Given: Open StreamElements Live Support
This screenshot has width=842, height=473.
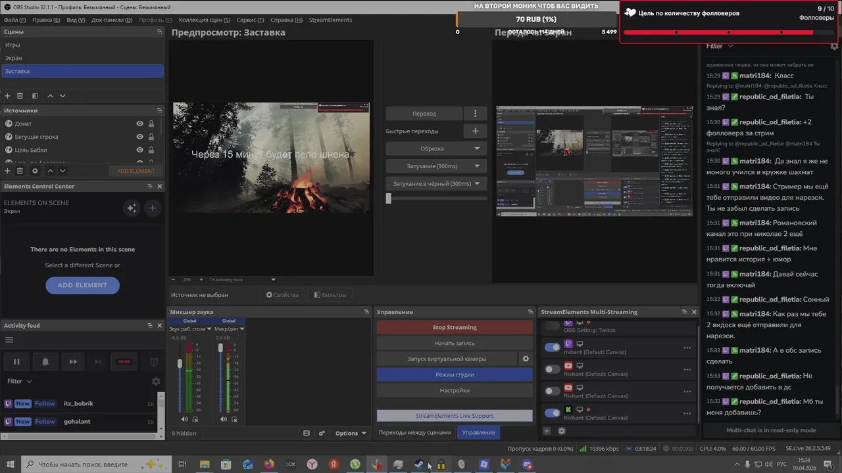Looking at the screenshot, I should click(455, 416).
